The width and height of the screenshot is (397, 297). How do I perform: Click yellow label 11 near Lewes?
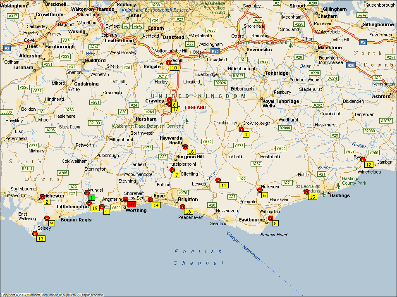(x=224, y=185)
